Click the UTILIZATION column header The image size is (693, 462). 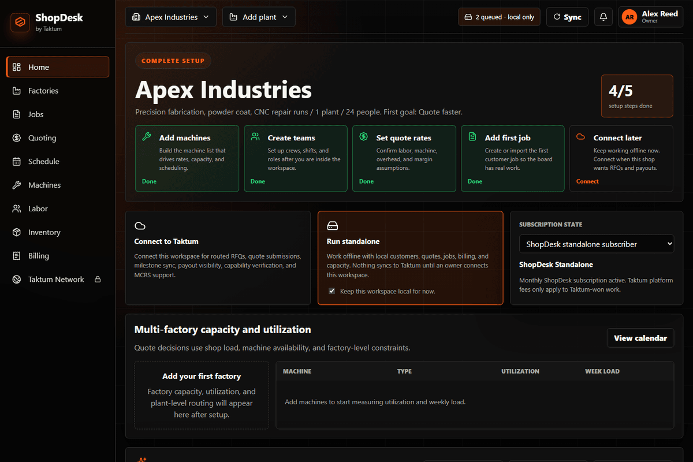tap(520, 371)
